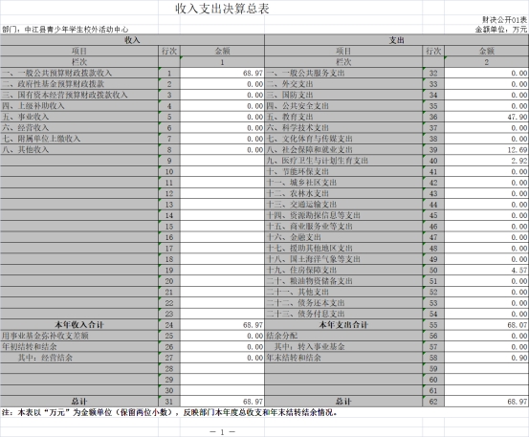The height and width of the screenshot is (437, 529).
Task: Select the 年末结转和结余 amount 0.90
Action: point(487,358)
